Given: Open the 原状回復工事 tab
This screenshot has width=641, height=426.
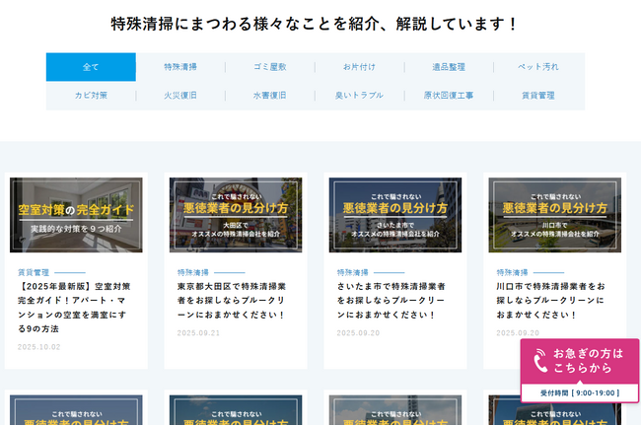Looking at the screenshot, I should coord(449,96).
